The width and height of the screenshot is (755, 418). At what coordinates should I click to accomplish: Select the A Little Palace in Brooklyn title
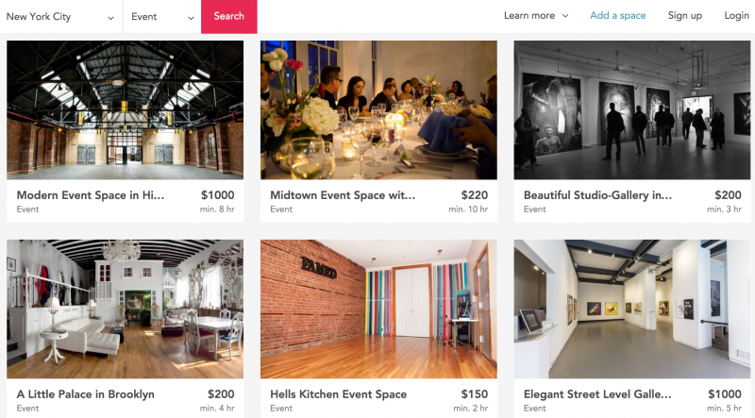pyautogui.click(x=86, y=393)
